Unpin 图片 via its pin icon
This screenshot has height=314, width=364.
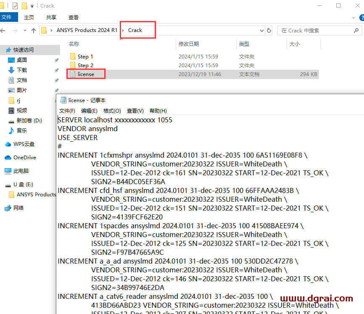coord(56,90)
